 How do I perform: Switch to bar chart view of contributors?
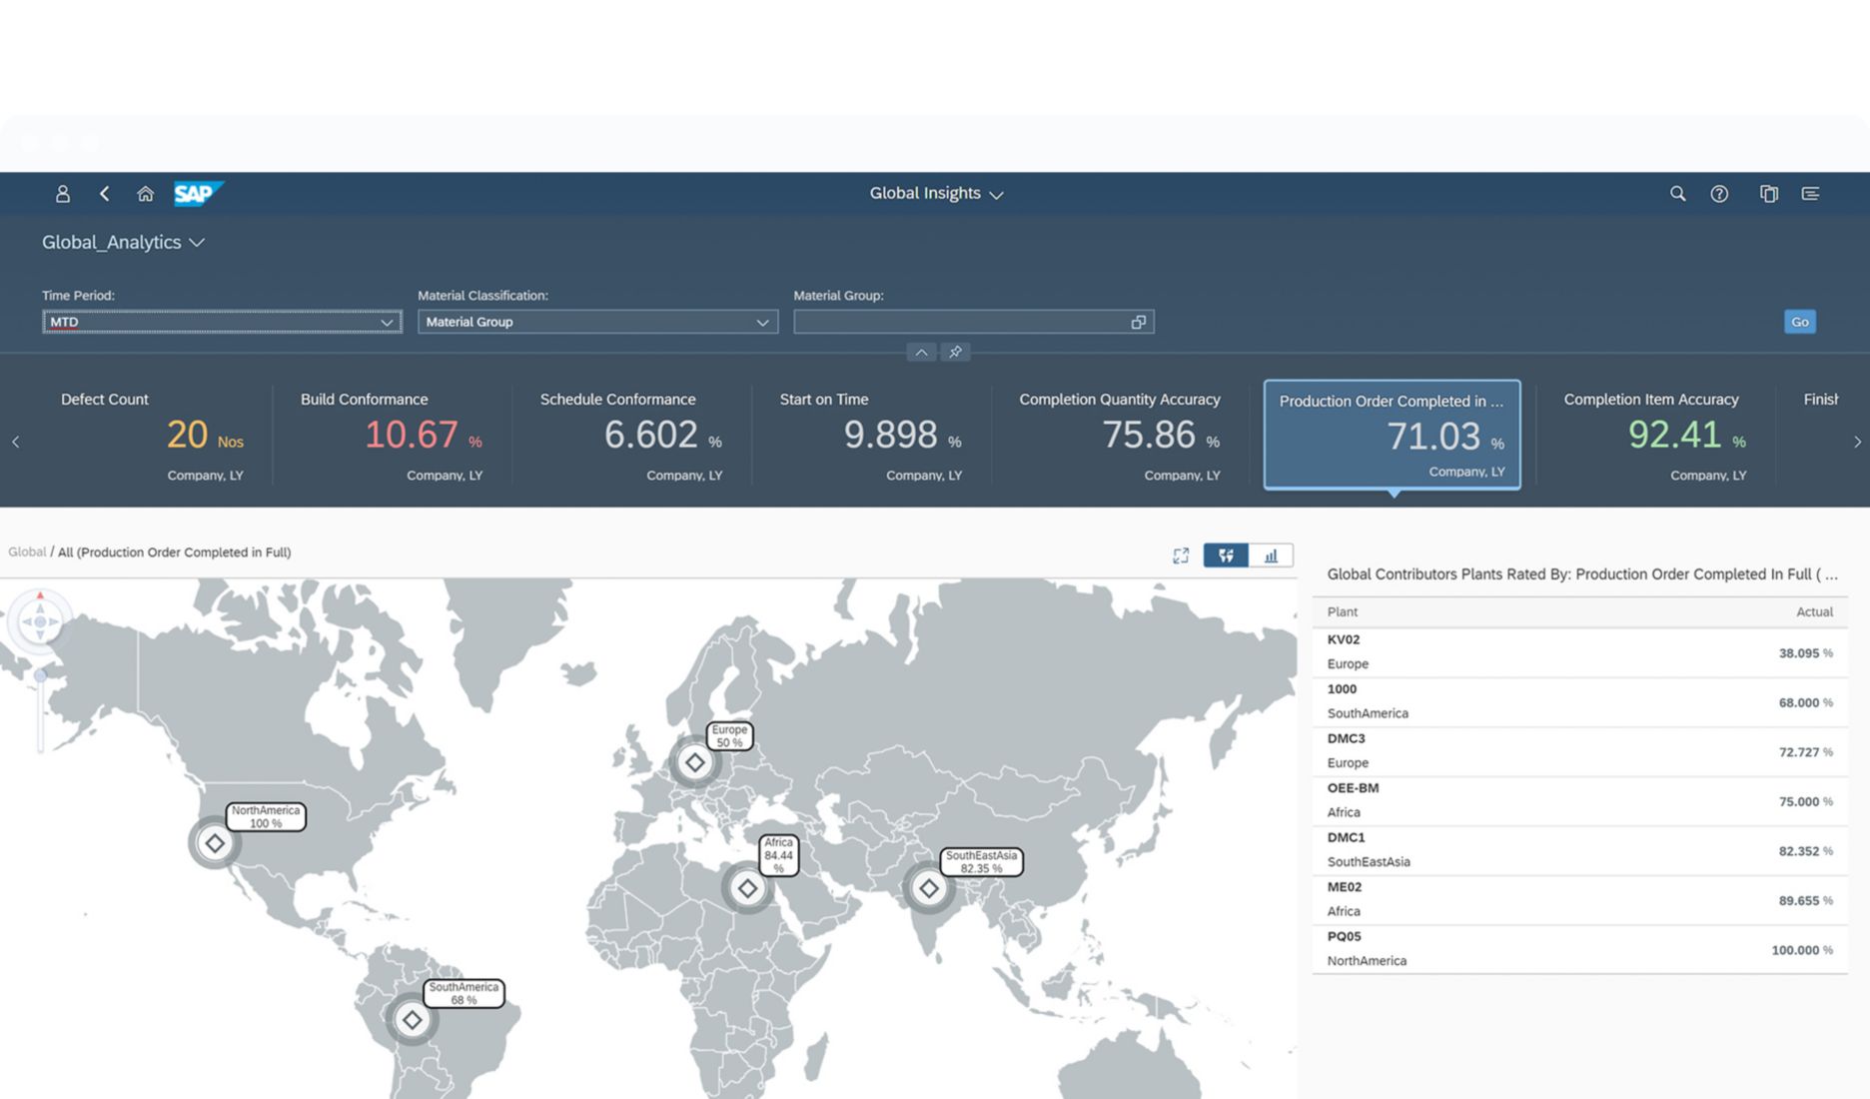tap(1270, 555)
